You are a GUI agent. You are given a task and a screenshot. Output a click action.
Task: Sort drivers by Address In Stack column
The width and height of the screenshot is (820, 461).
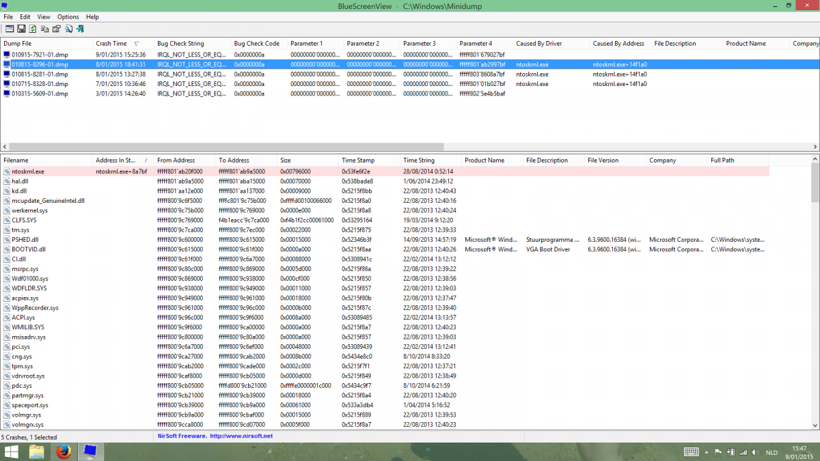pyautogui.click(x=116, y=160)
